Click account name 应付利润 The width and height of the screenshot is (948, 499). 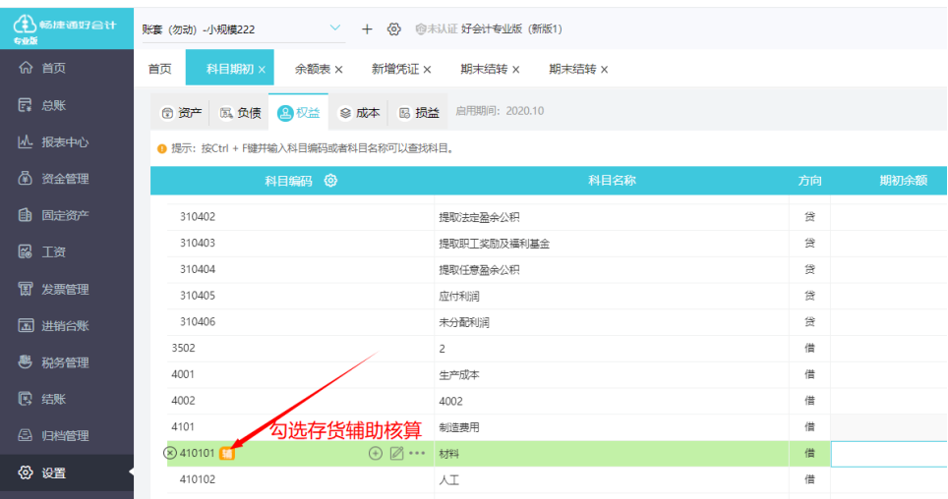[x=459, y=296]
